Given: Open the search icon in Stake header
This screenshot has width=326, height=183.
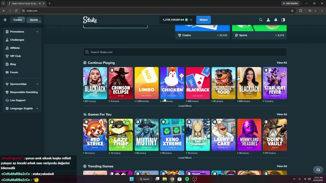Looking at the screenshot, I should pyautogui.click(x=261, y=20).
